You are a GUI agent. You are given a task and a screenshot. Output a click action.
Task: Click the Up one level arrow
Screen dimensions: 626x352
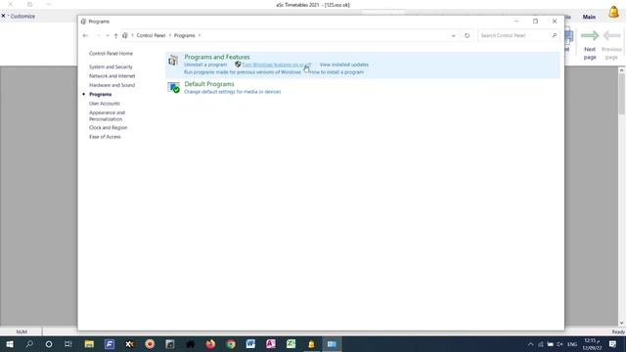115,35
